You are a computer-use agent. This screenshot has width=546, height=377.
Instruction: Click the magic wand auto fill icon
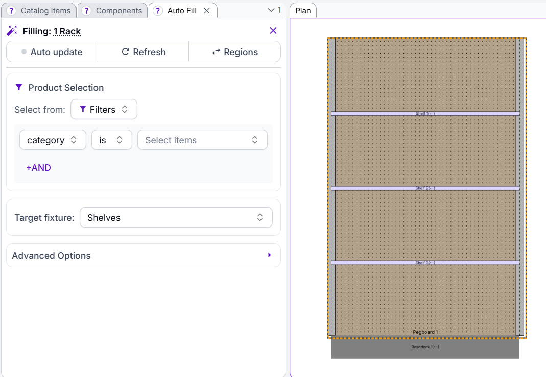(12, 31)
